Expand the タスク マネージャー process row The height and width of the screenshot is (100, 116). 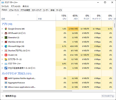(x=2, y=64)
